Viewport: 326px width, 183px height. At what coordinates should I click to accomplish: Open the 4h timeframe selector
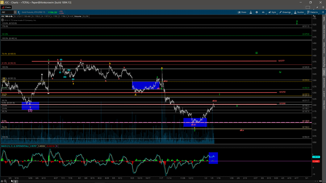263,12
